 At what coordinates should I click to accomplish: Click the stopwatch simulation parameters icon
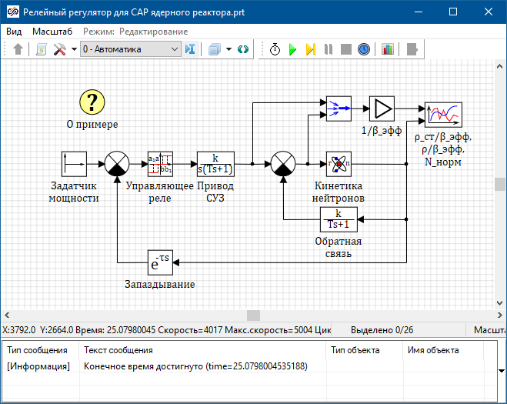click(275, 49)
